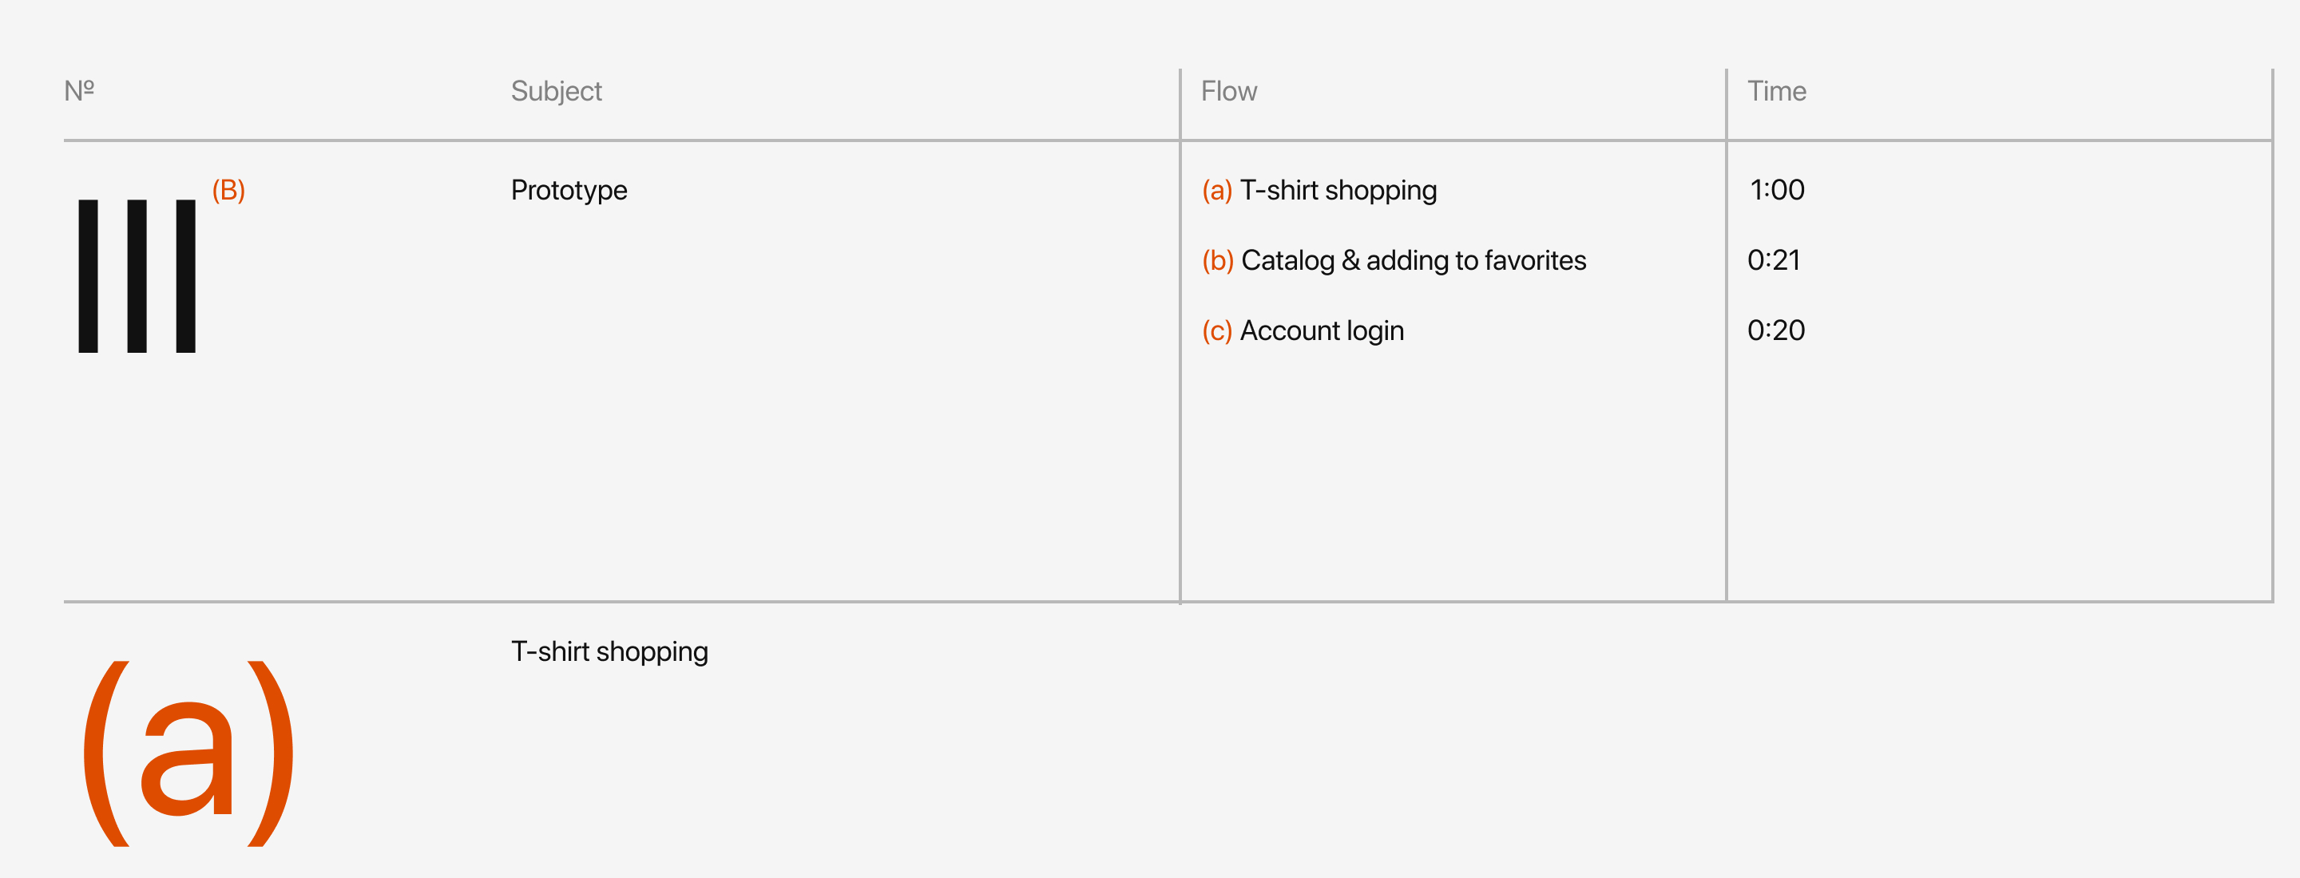Image resolution: width=2300 pixels, height=878 pixels.
Task: Click the vertical divider between Subject and Flow
Action: pos(1180,357)
